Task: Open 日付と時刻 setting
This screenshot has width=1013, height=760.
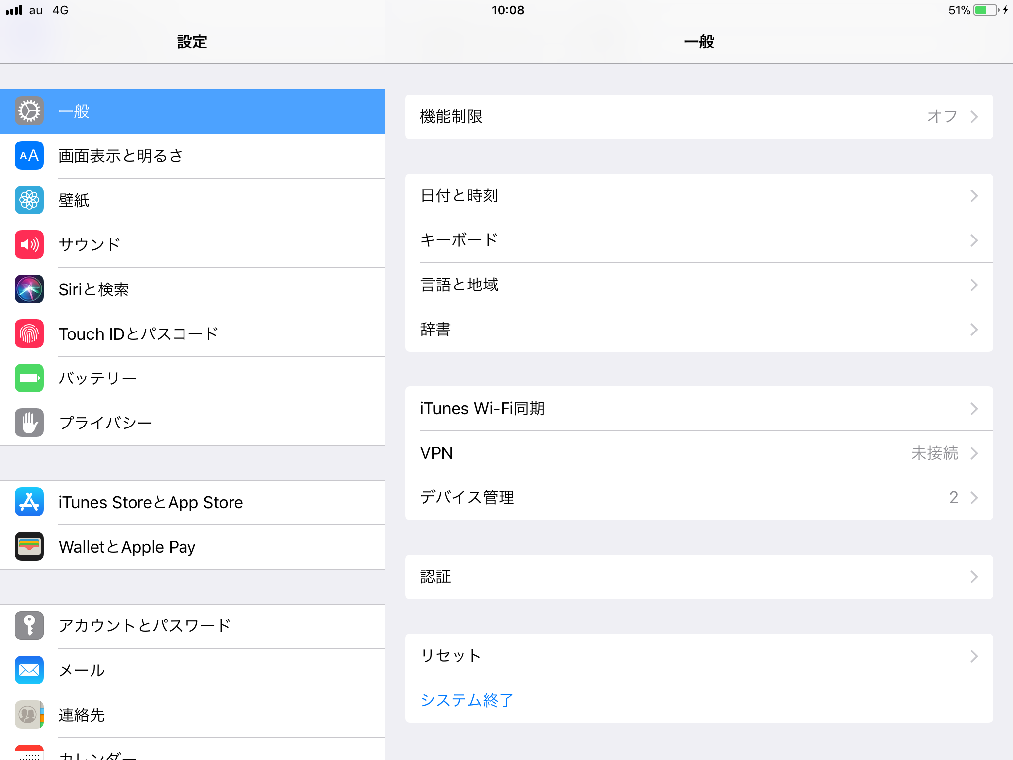Action: point(699,196)
